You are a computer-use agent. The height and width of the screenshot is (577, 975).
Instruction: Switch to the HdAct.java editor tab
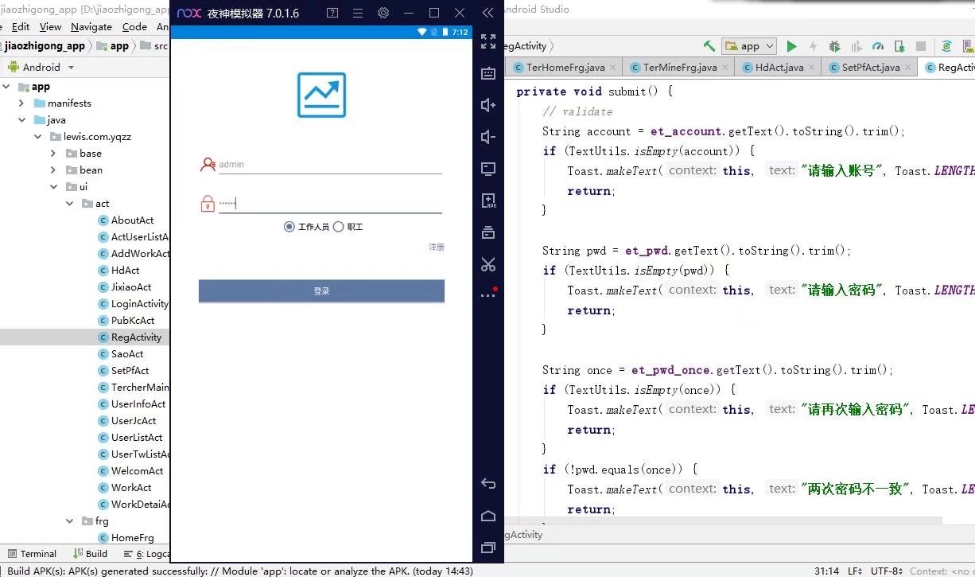tap(776, 67)
